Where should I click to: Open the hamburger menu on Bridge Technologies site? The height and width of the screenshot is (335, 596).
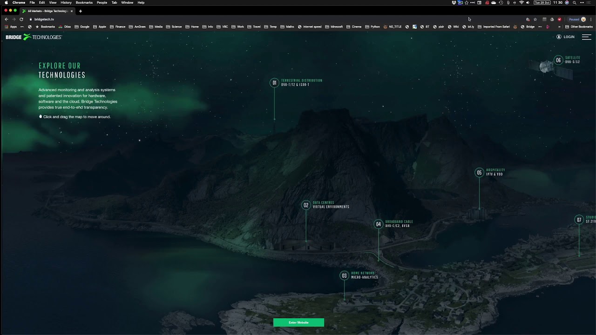[x=586, y=37]
